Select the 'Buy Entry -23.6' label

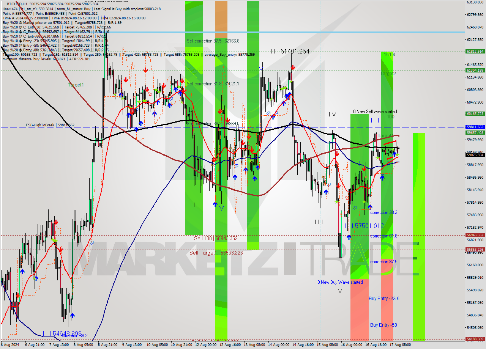(384, 299)
